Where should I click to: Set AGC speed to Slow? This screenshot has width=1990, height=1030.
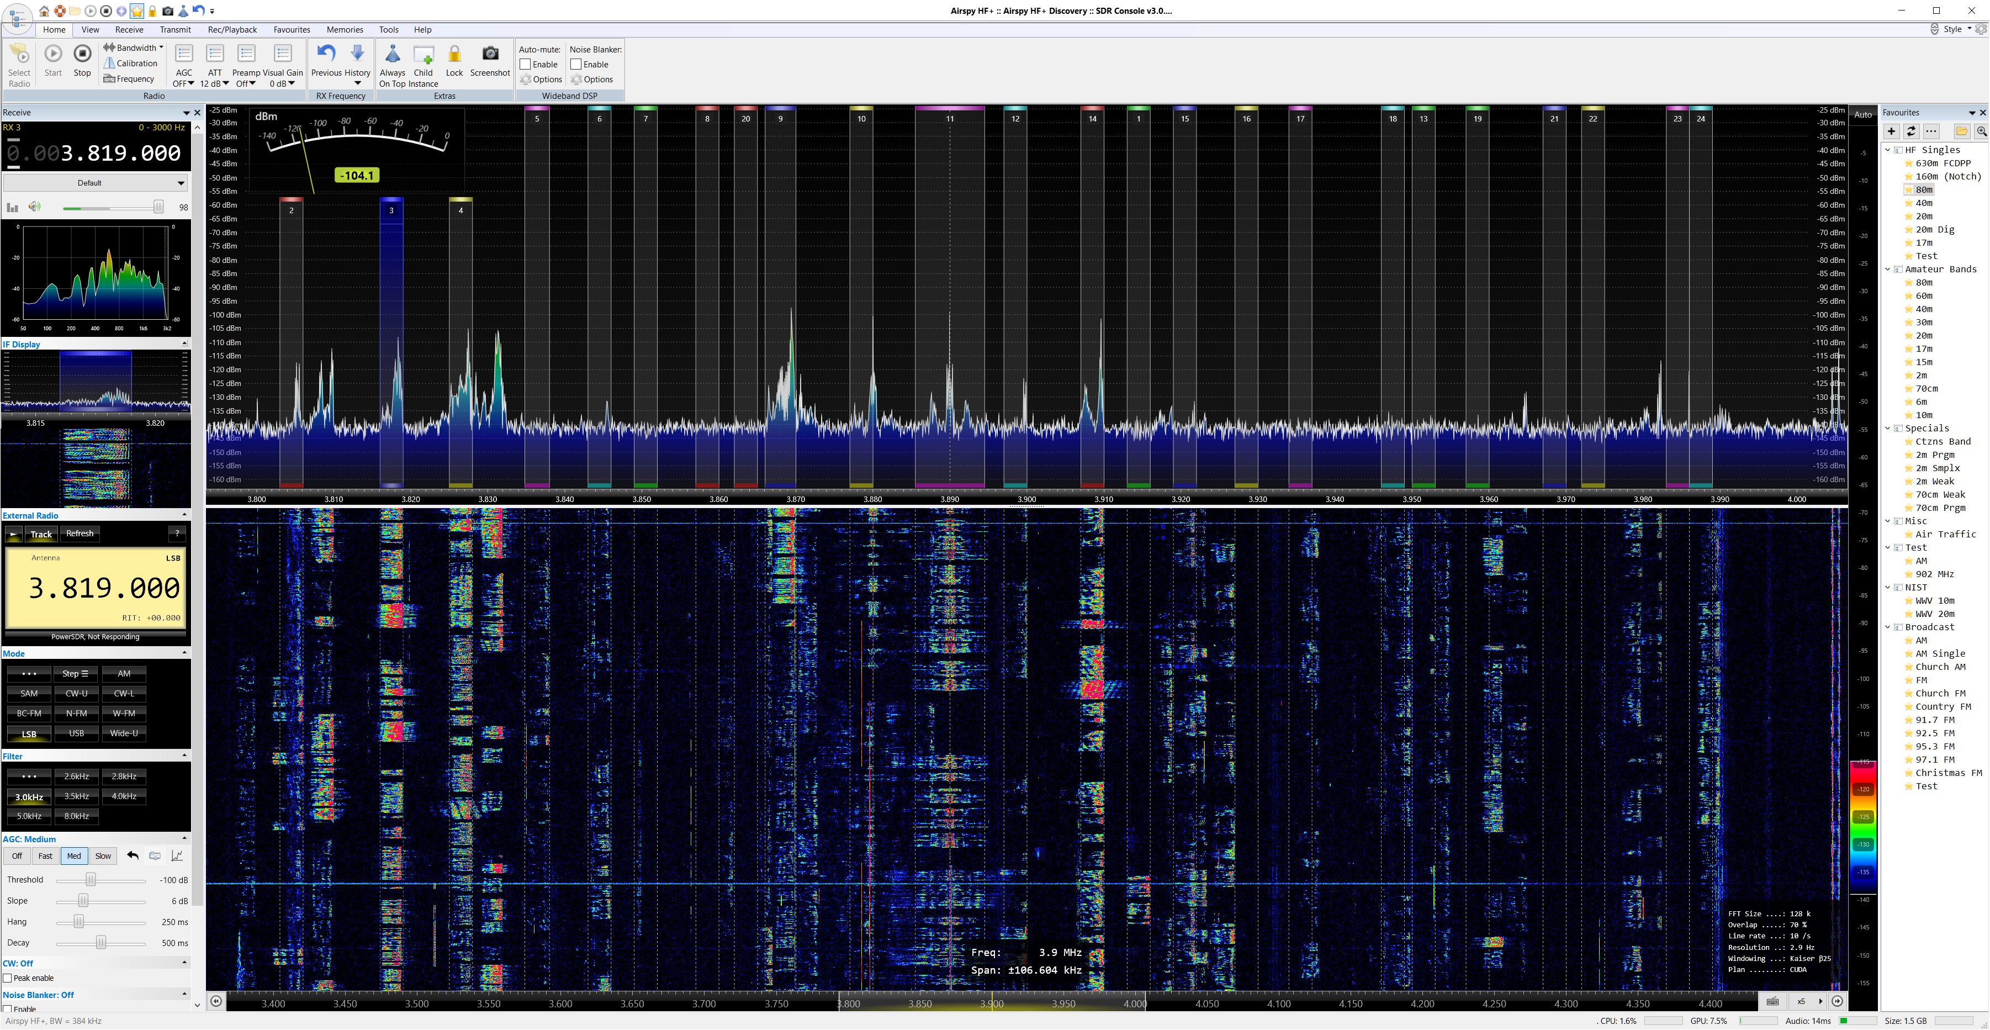click(x=103, y=855)
